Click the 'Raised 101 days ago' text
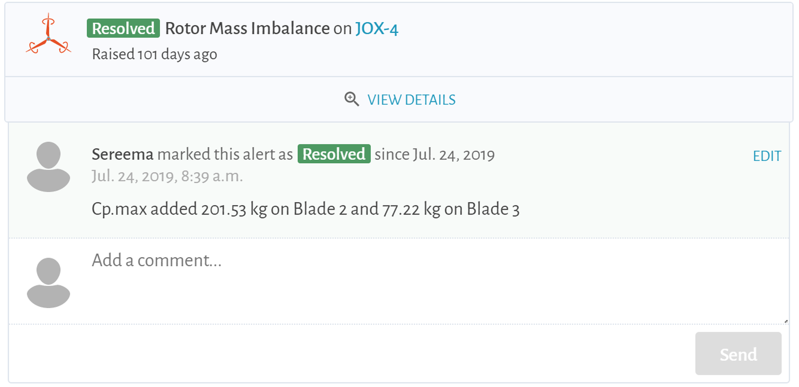The width and height of the screenshot is (799, 387). point(154,54)
